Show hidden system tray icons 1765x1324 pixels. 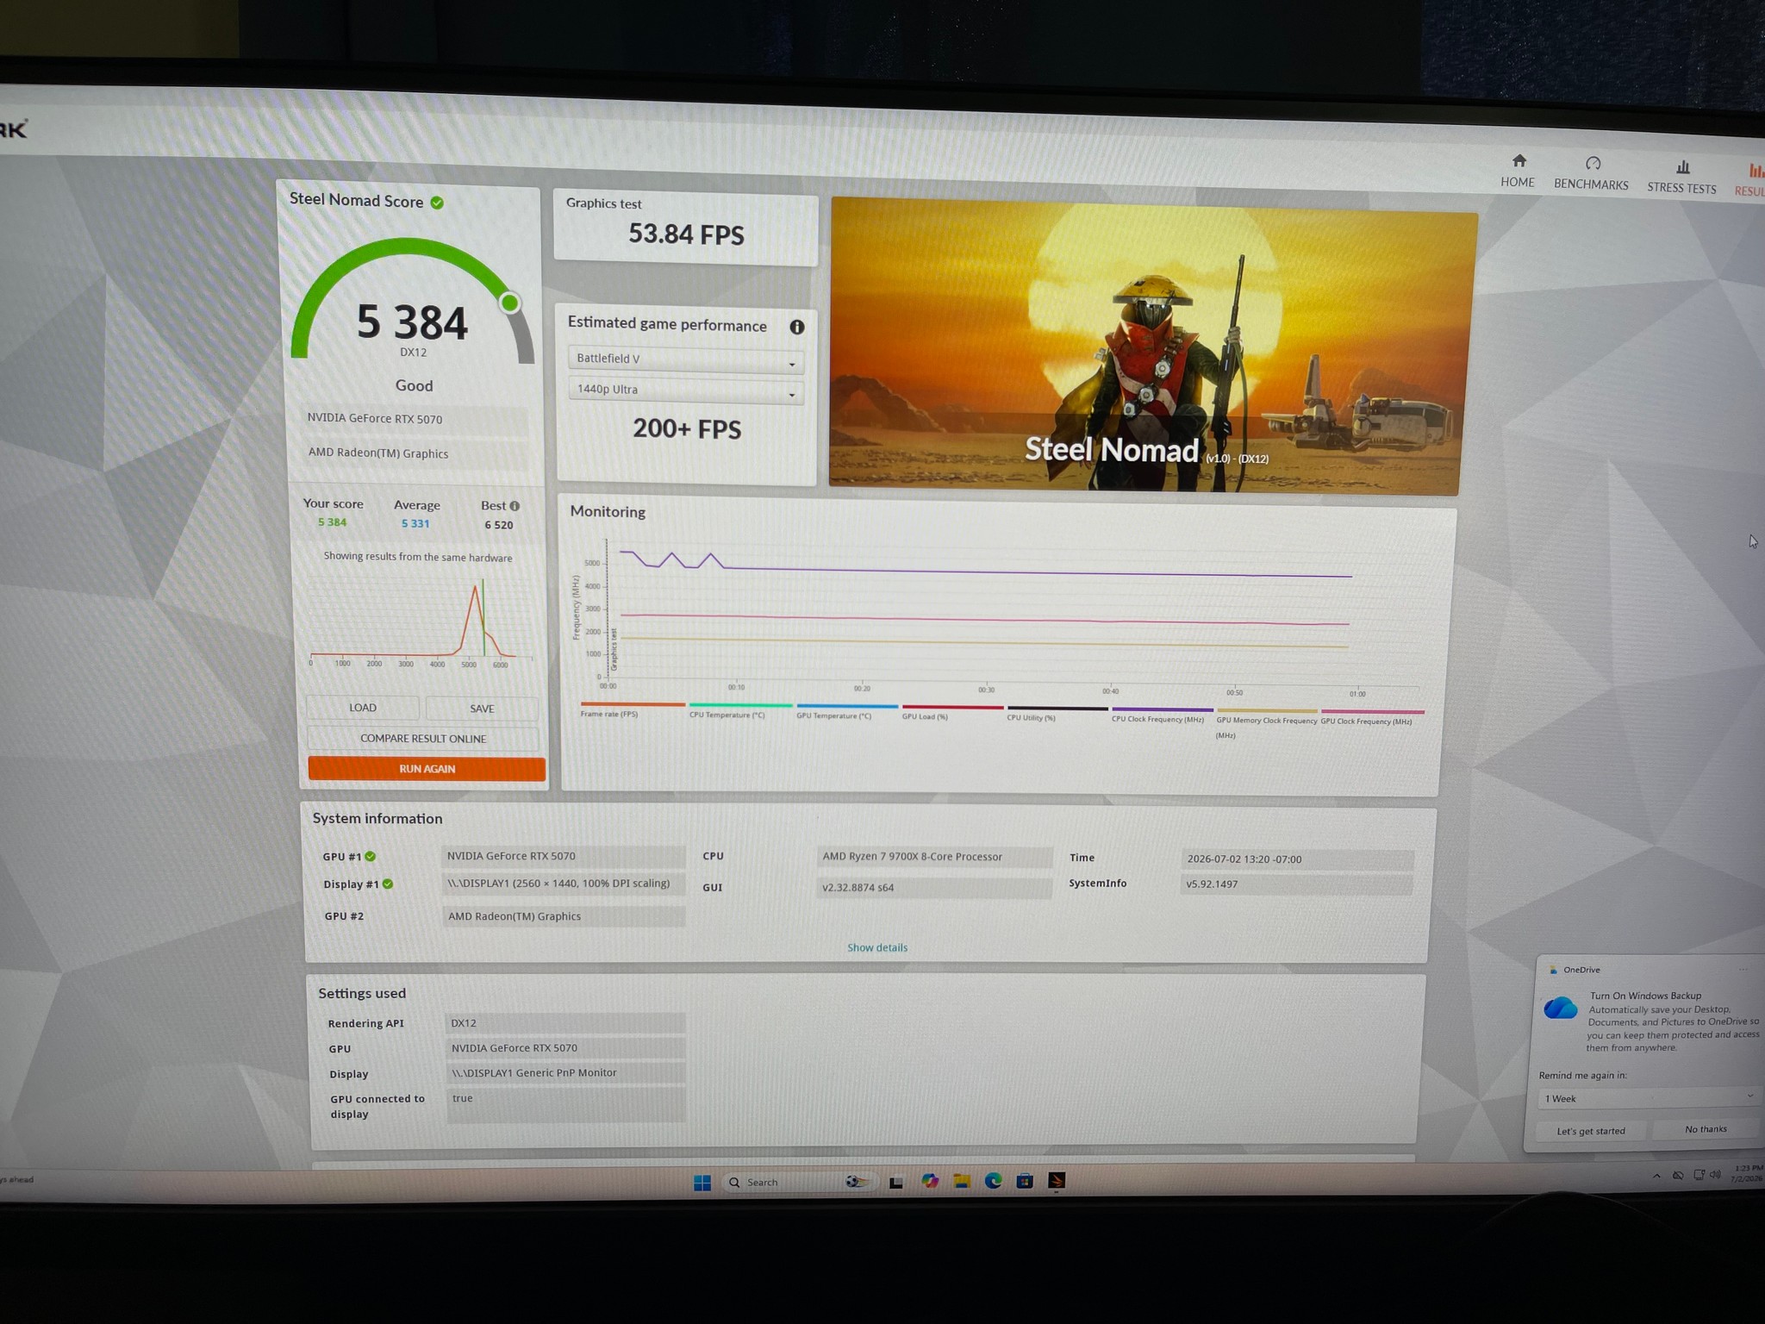[x=1656, y=1176]
